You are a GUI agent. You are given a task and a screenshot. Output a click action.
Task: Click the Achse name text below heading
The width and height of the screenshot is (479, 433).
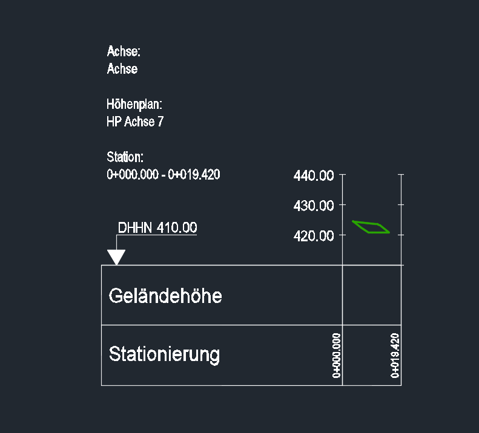[x=122, y=69]
